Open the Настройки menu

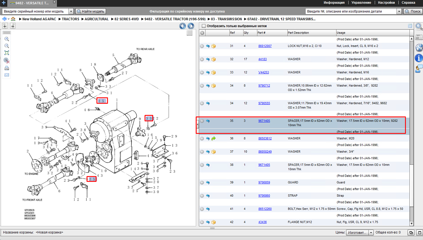click(x=386, y=3)
